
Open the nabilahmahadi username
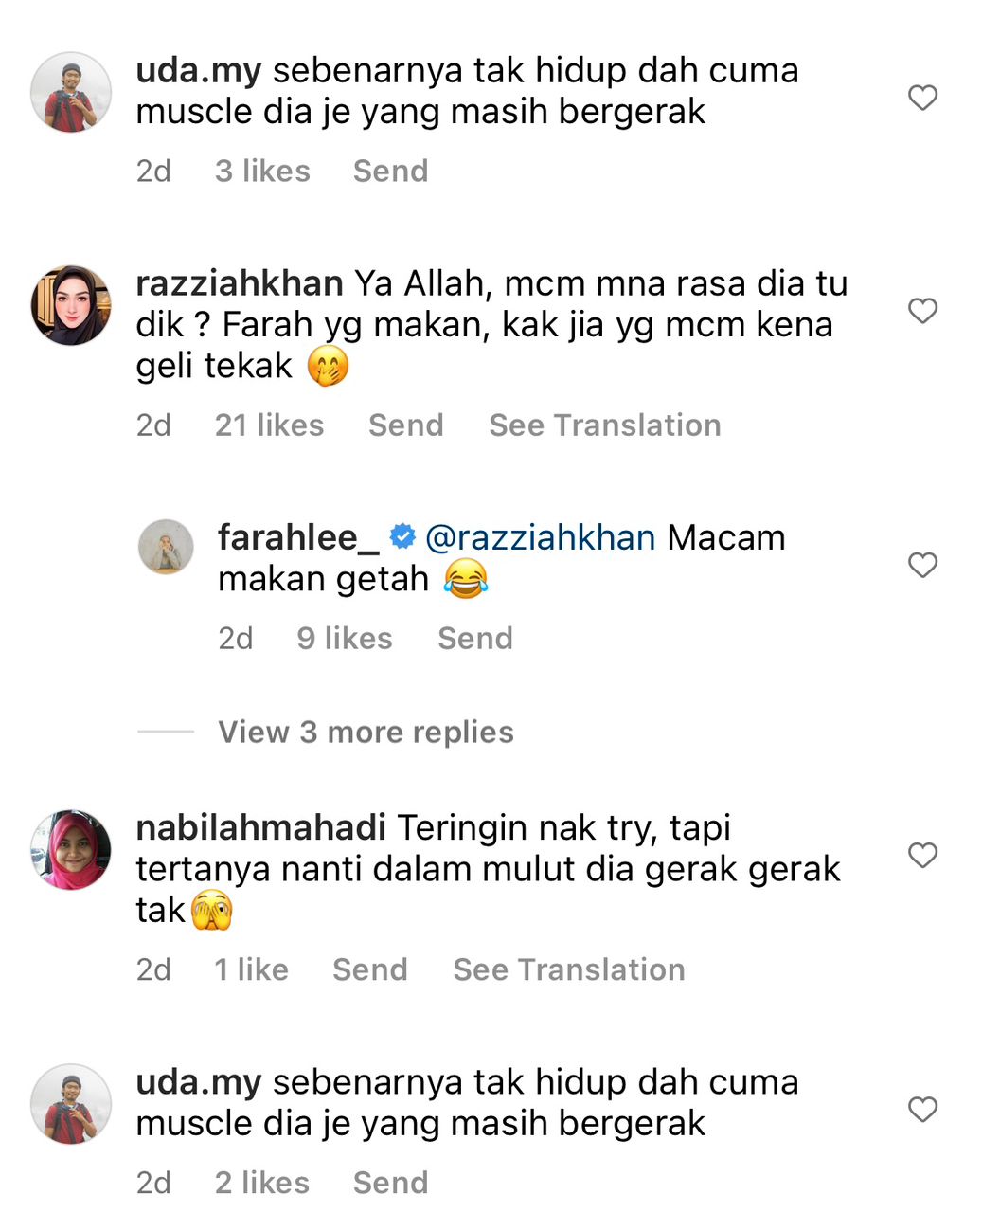point(260,827)
